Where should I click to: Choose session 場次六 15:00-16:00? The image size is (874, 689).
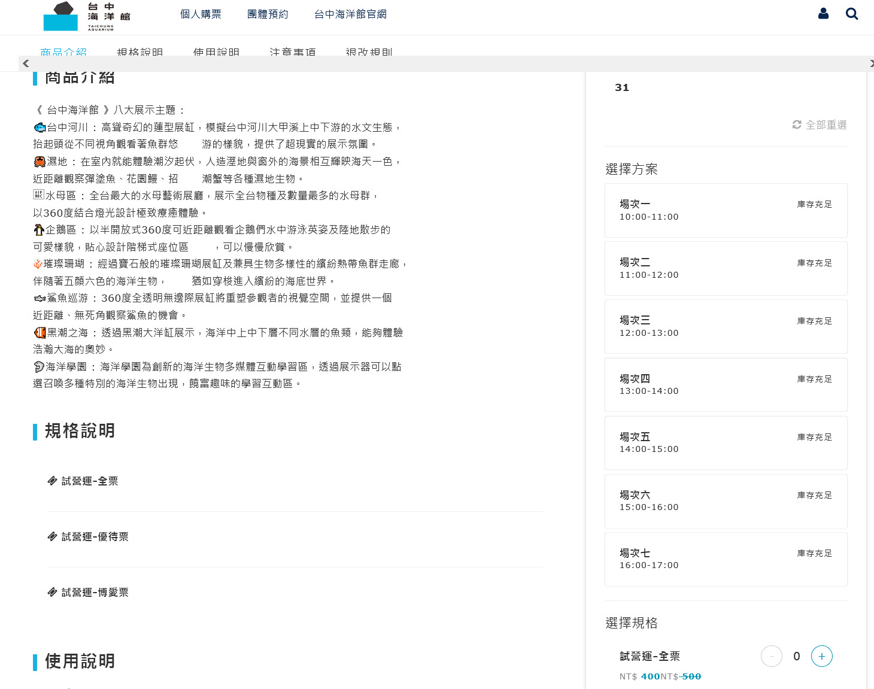click(x=726, y=500)
